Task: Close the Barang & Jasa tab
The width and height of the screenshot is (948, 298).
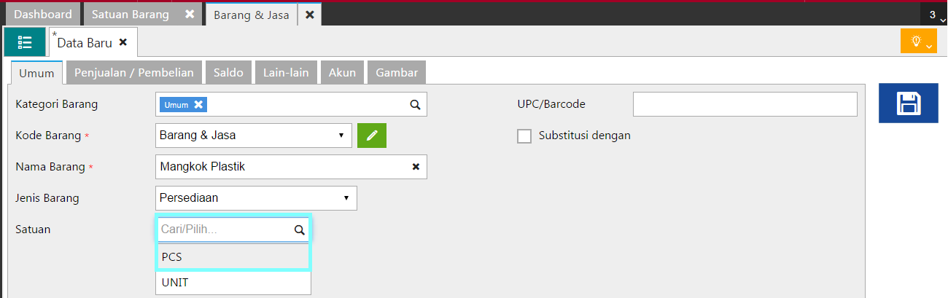Action: pos(309,14)
